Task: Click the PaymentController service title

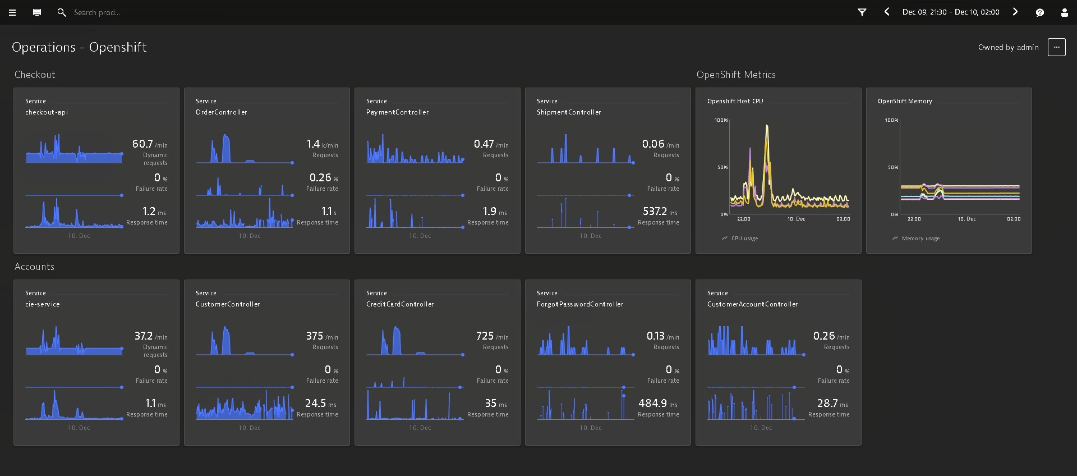Action: (x=397, y=112)
